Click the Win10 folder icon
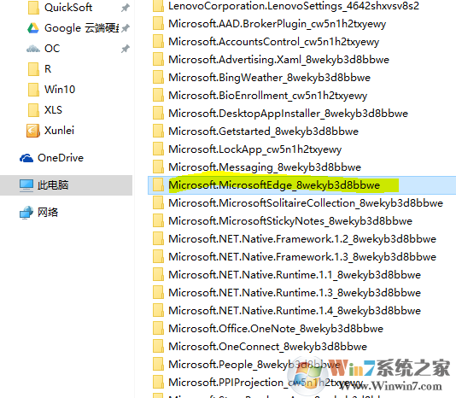The image size is (456, 398). [x=33, y=90]
